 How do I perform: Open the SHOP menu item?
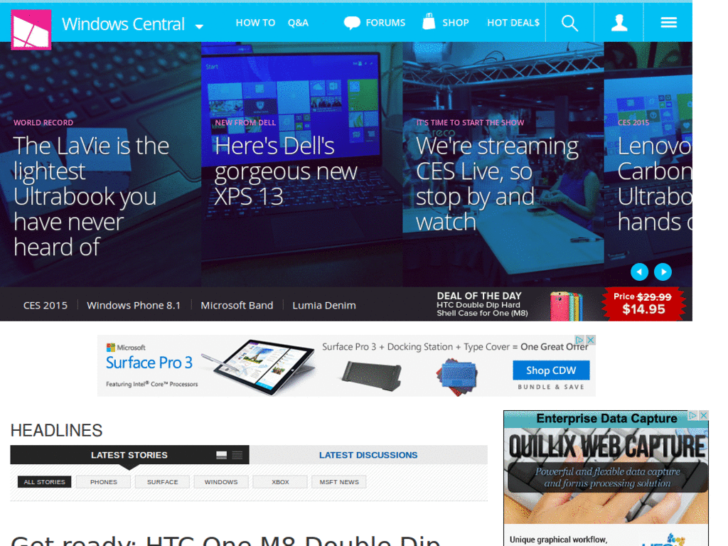(x=456, y=23)
